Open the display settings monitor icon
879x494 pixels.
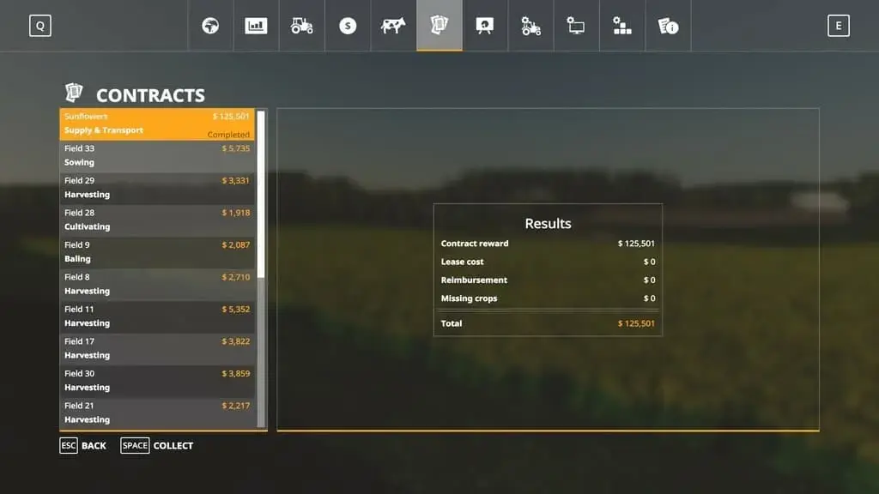(x=576, y=26)
